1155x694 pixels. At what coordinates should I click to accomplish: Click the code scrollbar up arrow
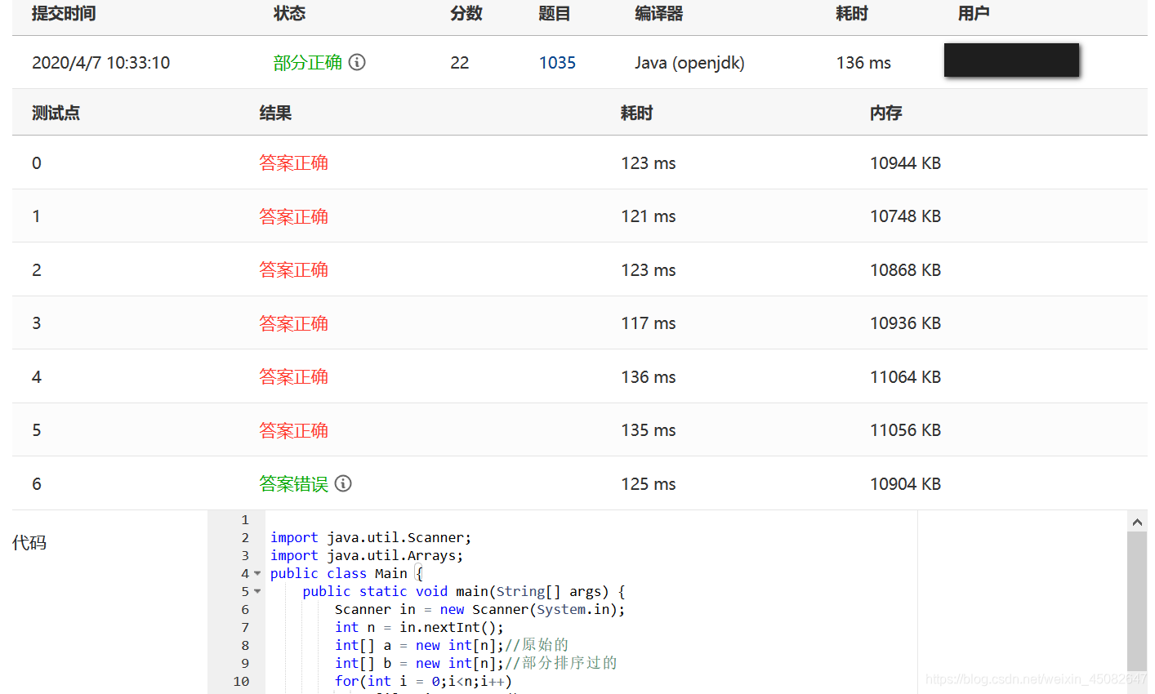pos(1137,521)
